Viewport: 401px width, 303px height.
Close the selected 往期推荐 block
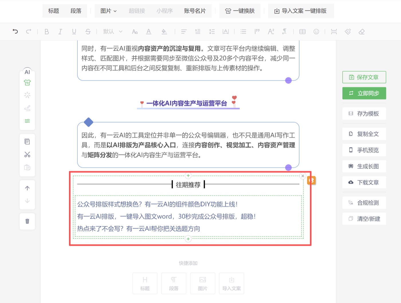303,176
